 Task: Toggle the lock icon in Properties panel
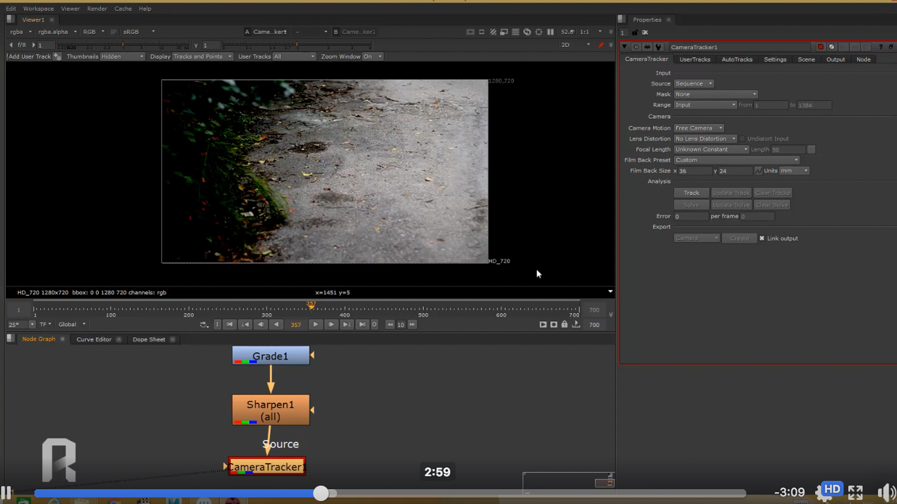click(635, 33)
